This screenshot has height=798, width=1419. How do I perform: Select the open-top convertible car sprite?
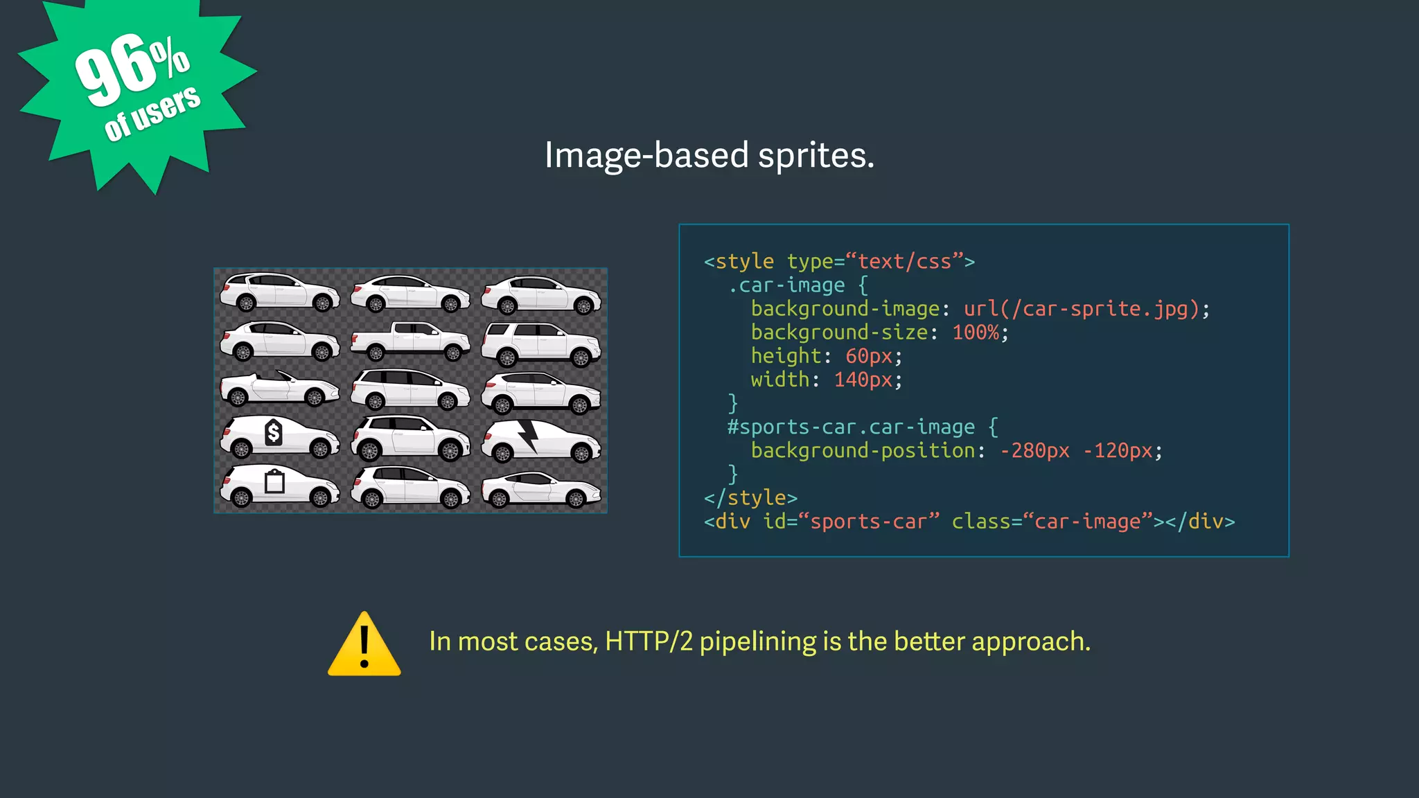pos(280,388)
